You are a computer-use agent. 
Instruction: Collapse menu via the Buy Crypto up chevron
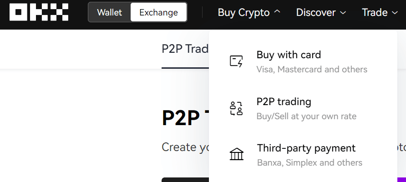coord(277,12)
